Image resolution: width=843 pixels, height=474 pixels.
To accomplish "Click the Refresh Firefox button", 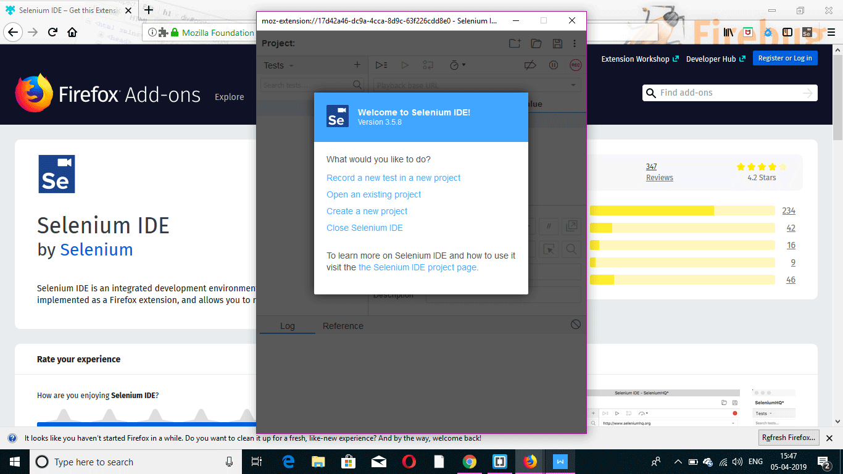I will 789,438.
